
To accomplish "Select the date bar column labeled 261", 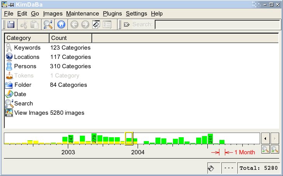I will pos(210,139).
